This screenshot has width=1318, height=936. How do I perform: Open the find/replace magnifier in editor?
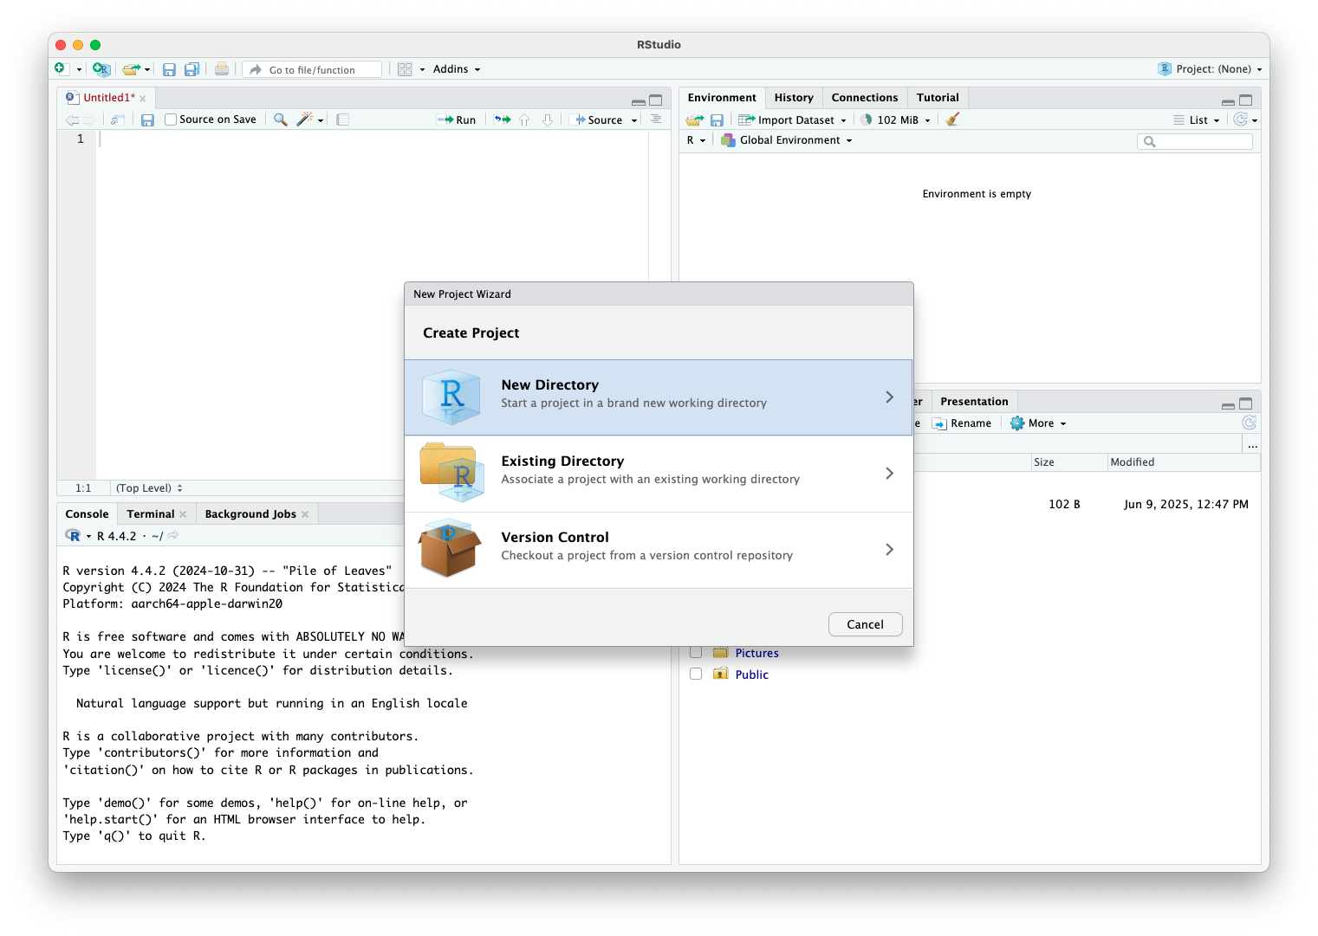[280, 119]
